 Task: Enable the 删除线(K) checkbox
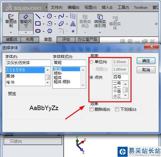tap(91, 109)
